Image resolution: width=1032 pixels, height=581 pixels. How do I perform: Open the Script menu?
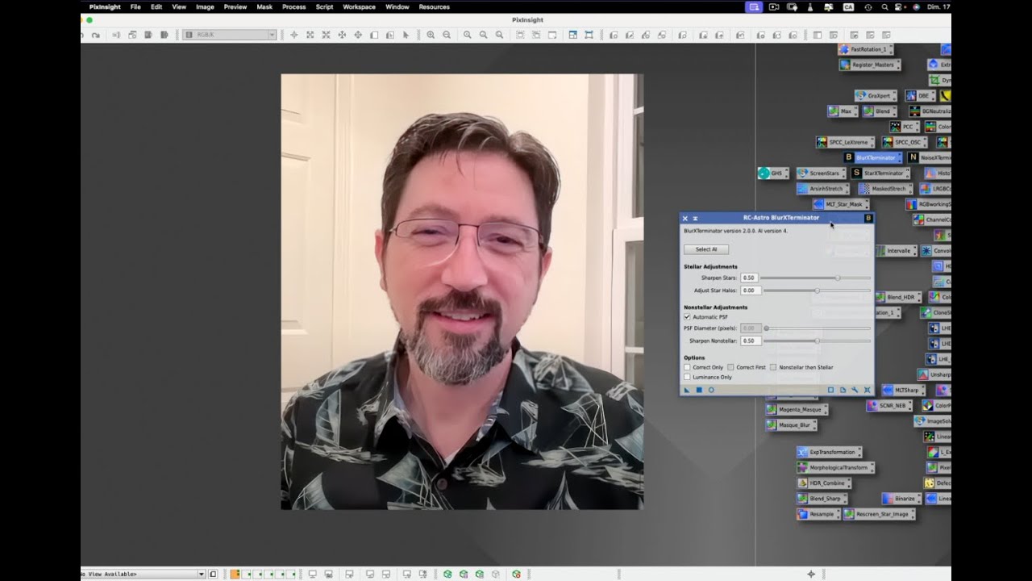[324, 6]
